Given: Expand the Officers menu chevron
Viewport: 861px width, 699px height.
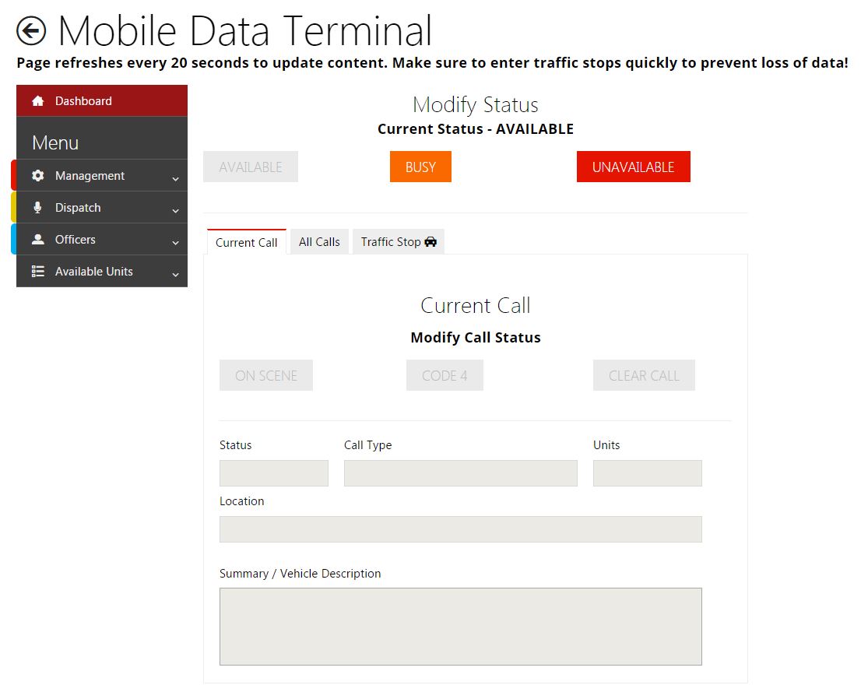Looking at the screenshot, I should 175,242.
